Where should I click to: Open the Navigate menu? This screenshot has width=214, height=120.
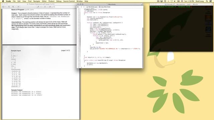(37, 1)
